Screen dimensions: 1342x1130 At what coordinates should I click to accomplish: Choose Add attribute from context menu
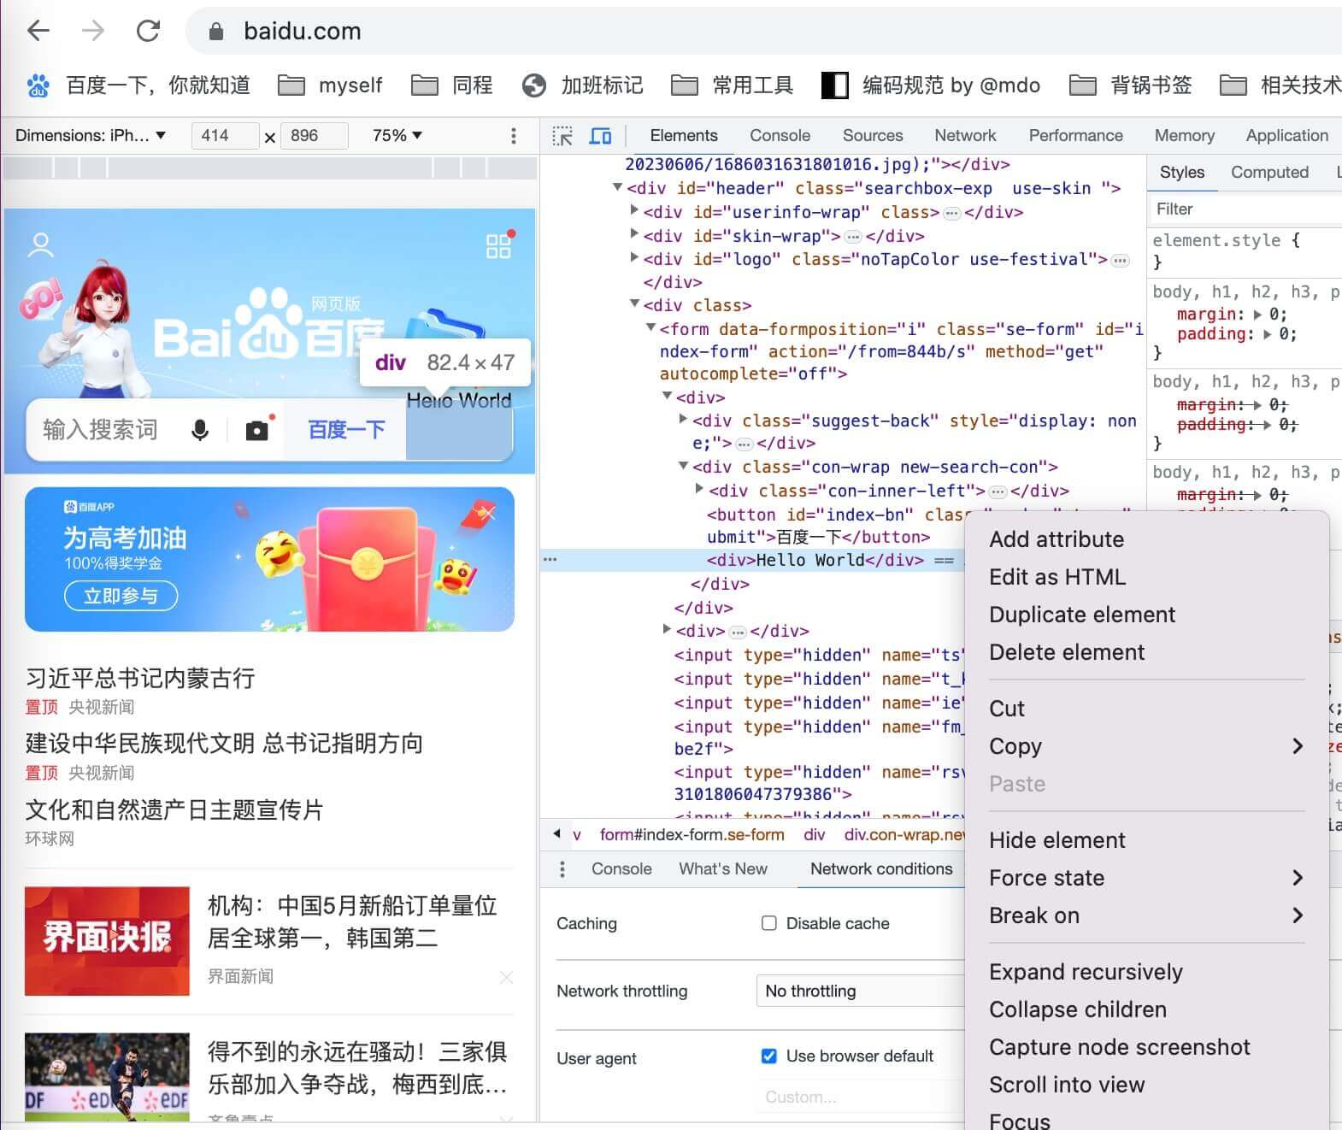click(1057, 539)
